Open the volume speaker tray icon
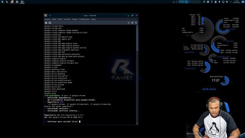245x138 pixels. [227, 2]
